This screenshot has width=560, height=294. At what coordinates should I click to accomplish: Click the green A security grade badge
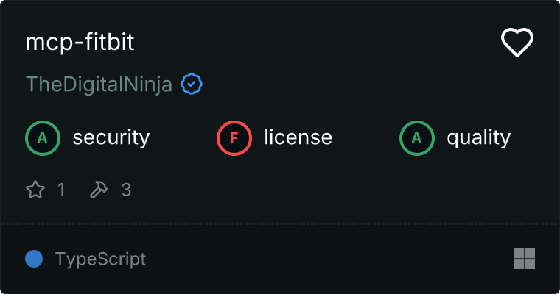[43, 137]
